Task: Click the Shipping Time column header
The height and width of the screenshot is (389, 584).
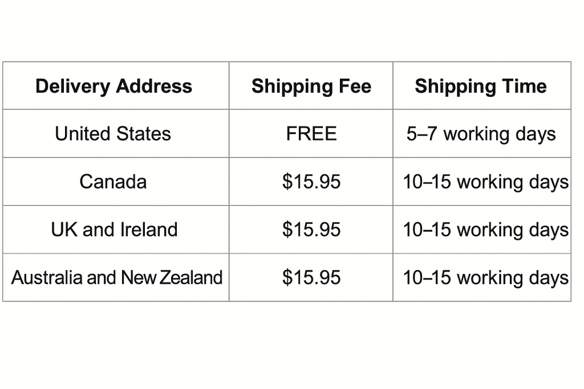Action: click(482, 86)
